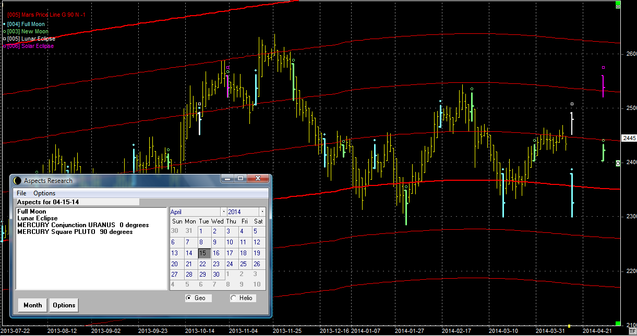
Task: Click the Mars Price Line legend label
Action: 46,15
